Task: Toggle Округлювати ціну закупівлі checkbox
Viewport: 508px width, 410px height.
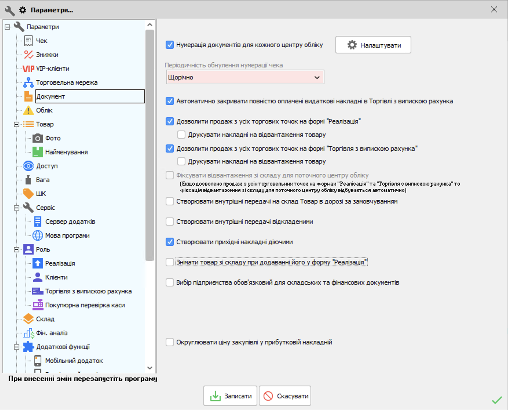Action: 170,342
